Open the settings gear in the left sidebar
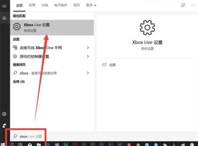Screen dimensions: 198x146 (x=4, y=114)
